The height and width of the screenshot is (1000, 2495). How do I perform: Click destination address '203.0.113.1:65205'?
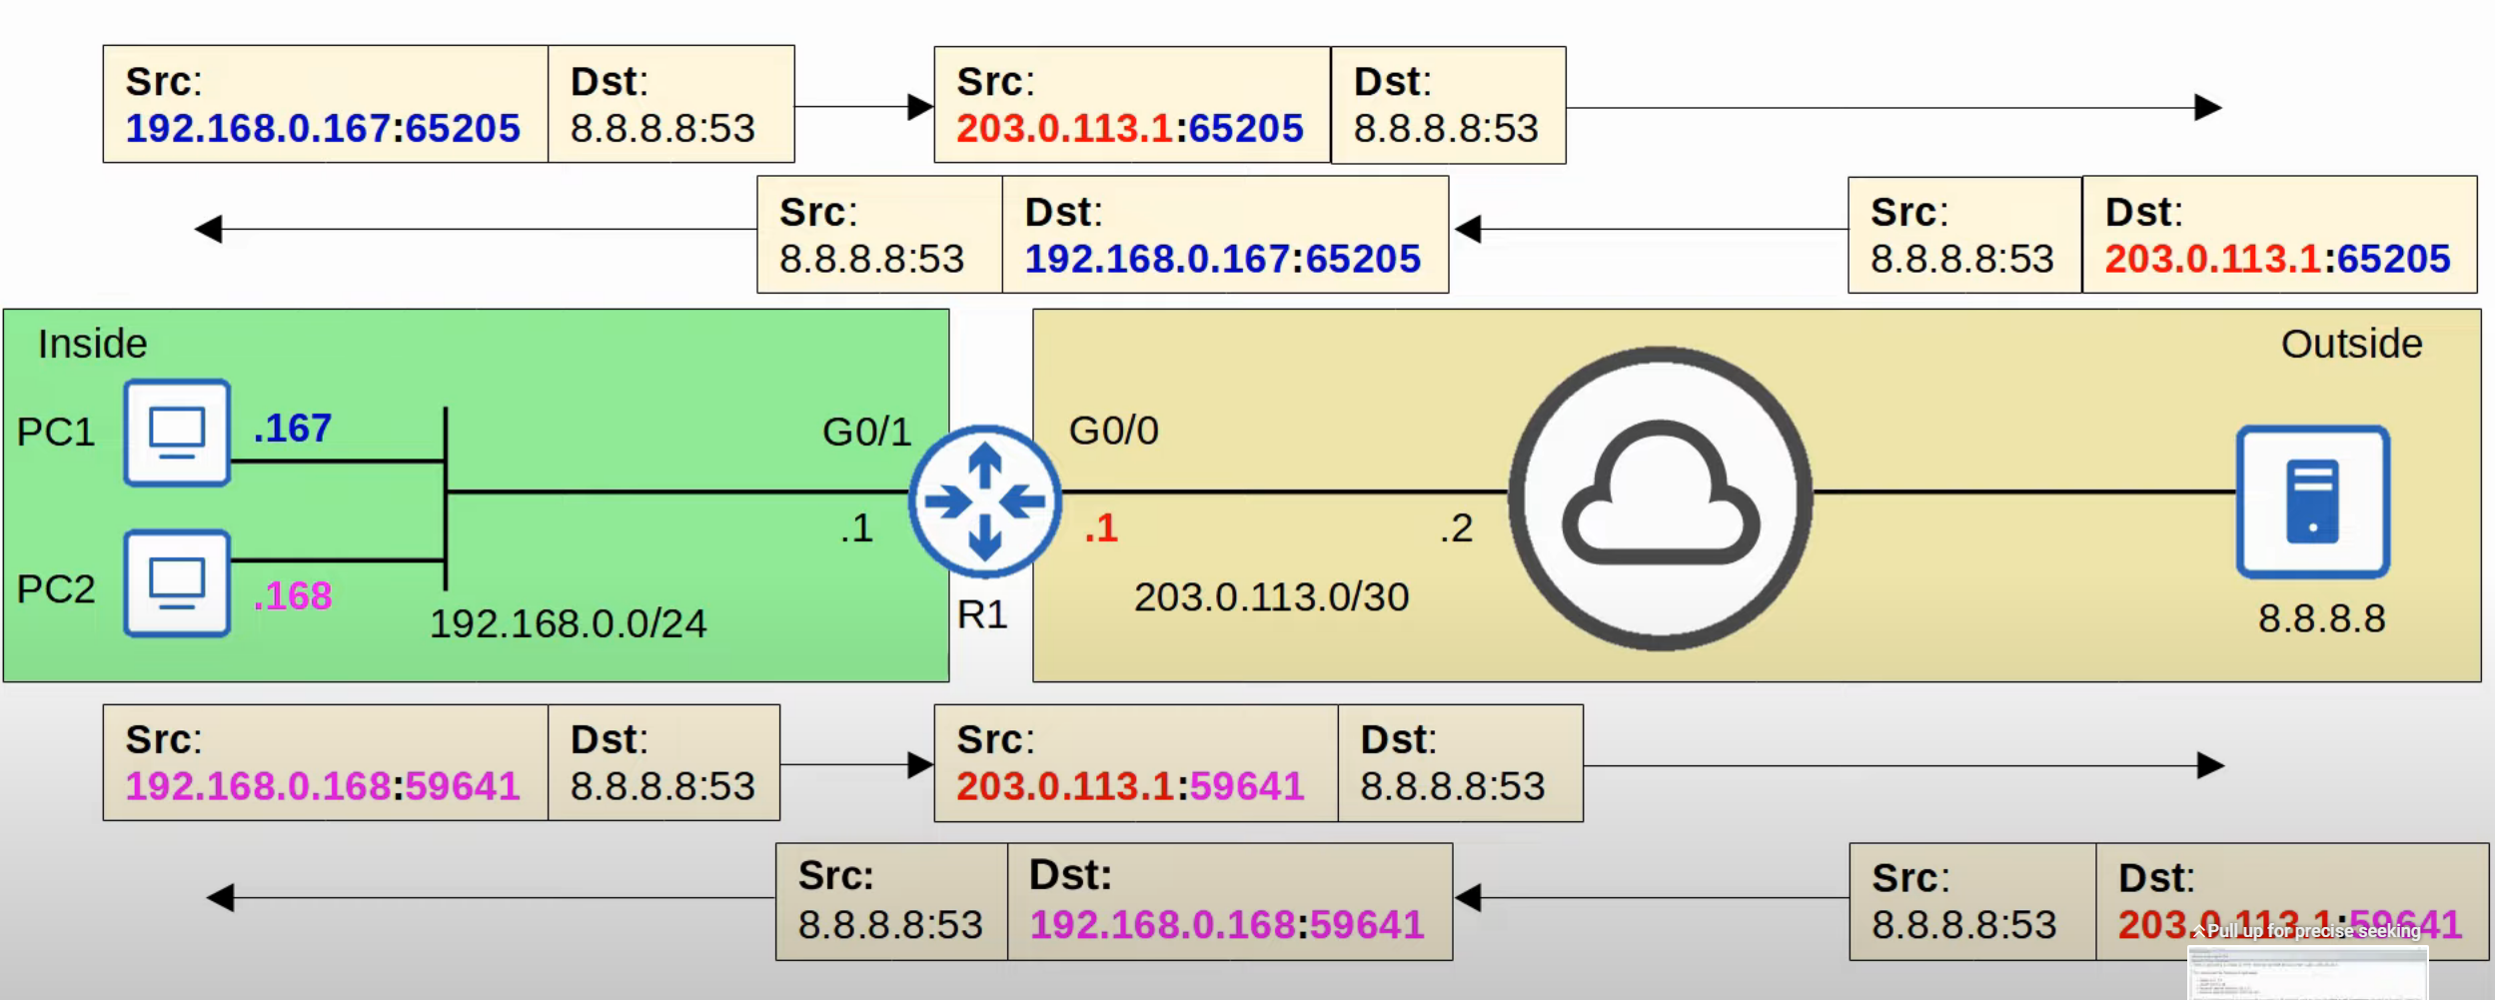pyautogui.click(x=2278, y=259)
